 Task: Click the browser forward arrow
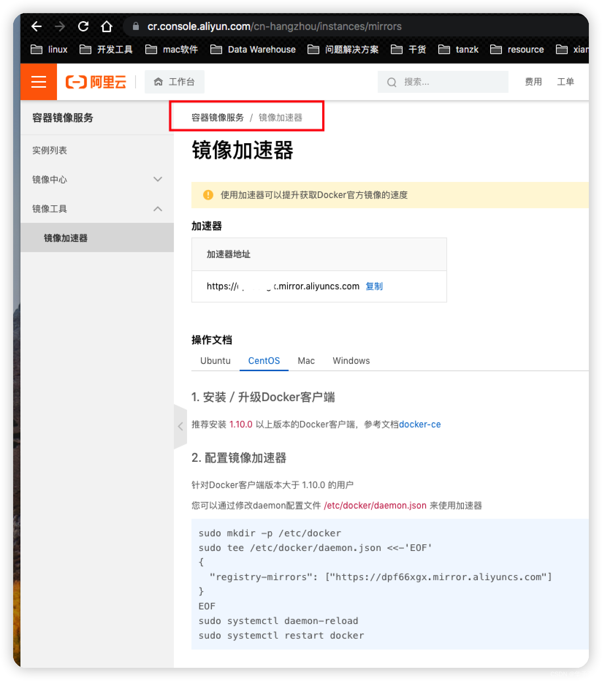[60, 26]
